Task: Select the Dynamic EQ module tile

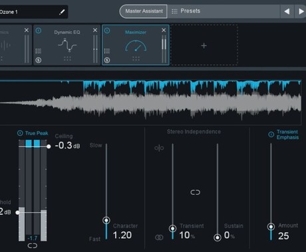Action: point(67,45)
